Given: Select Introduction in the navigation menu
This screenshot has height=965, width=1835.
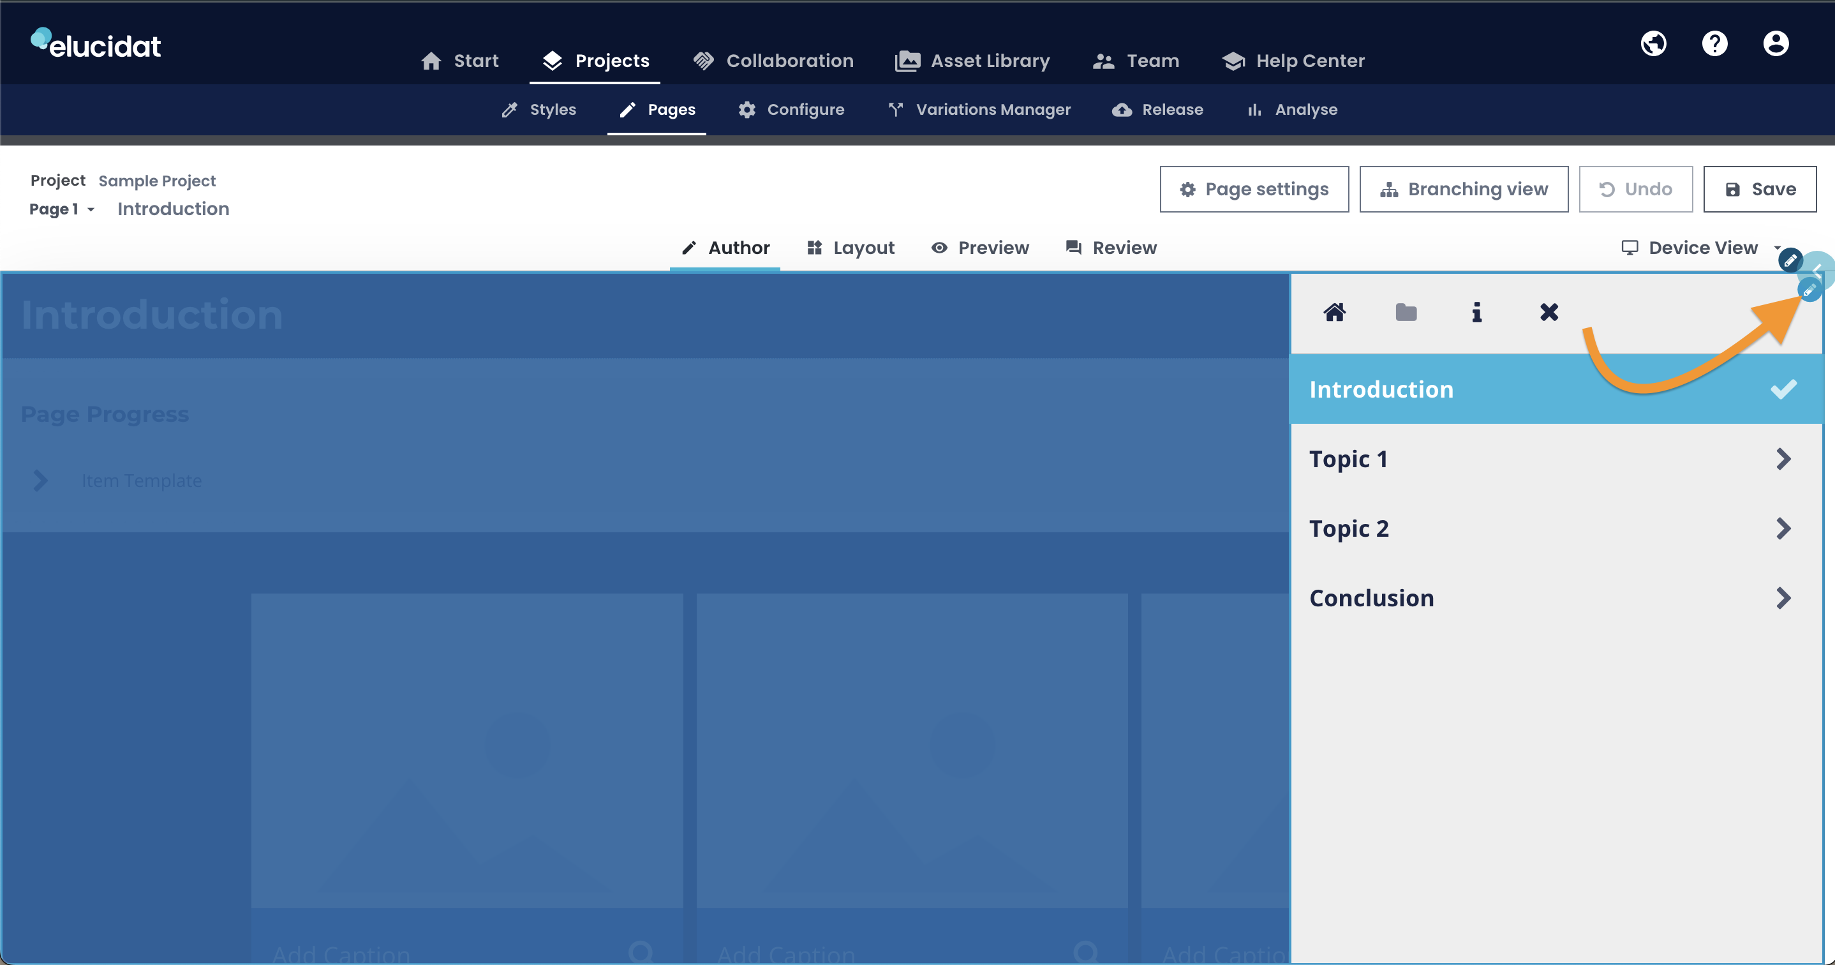Looking at the screenshot, I should pos(1556,389).
